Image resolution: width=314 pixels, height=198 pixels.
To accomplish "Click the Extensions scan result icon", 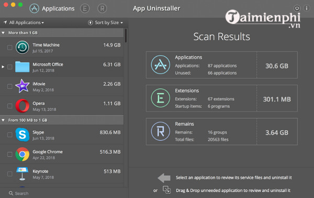I will (x=161, y=98).
